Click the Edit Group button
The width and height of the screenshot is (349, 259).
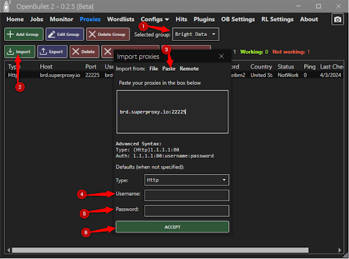[65, 35]
